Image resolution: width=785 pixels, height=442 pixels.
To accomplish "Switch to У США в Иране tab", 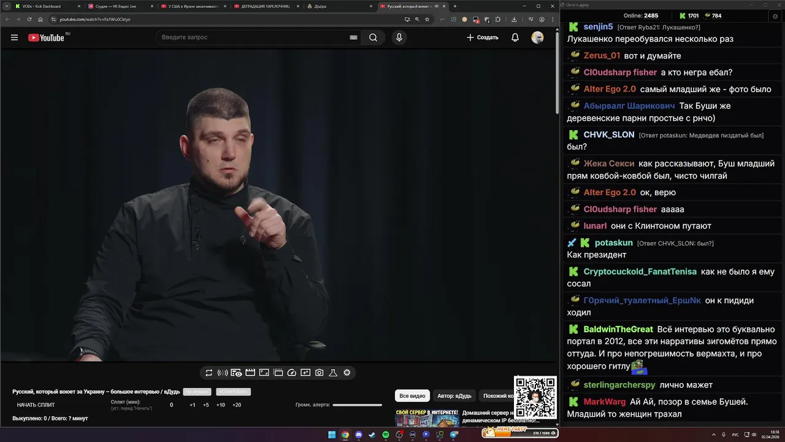I will (x=193, y=6).
